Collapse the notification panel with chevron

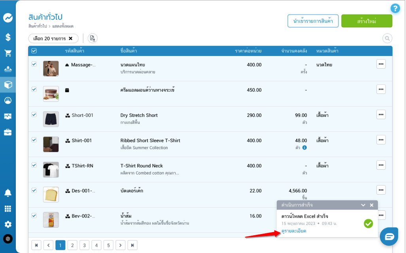363,205
